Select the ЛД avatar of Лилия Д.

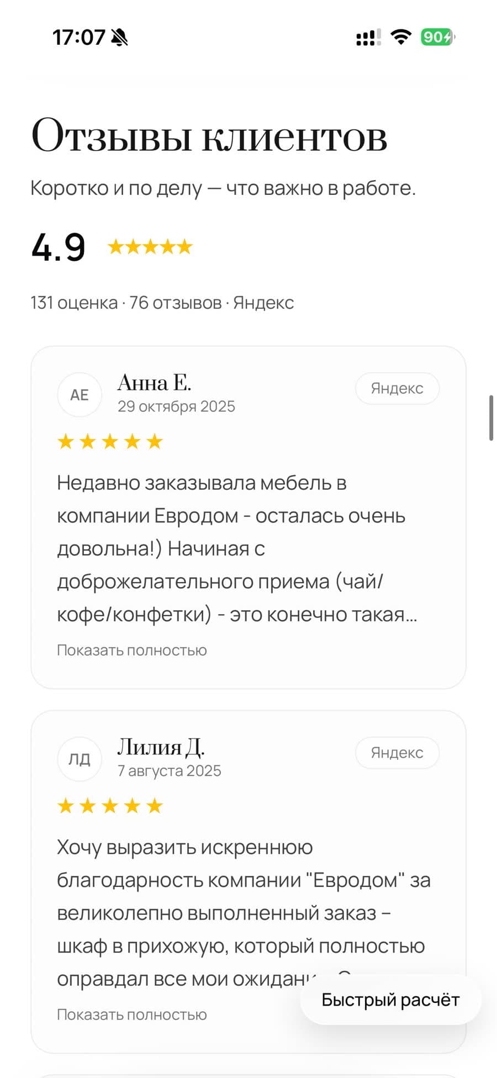(x=79, y=759)
